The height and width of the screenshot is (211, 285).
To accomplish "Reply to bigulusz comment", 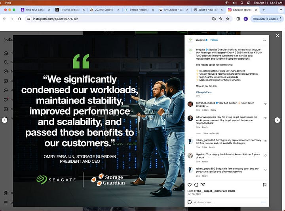I will [205, 162].
